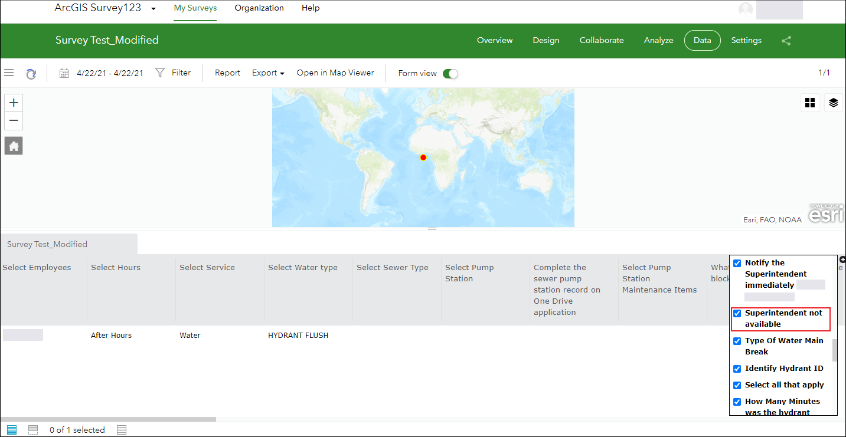
Task: Uncheck the Identify Hydrant ID checkbox
Action: coord(737,369)
